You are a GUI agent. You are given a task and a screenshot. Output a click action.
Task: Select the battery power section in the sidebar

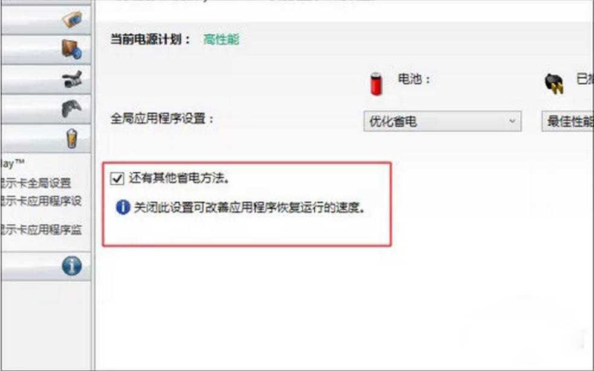pyautogui.click(x=45, y=139)
